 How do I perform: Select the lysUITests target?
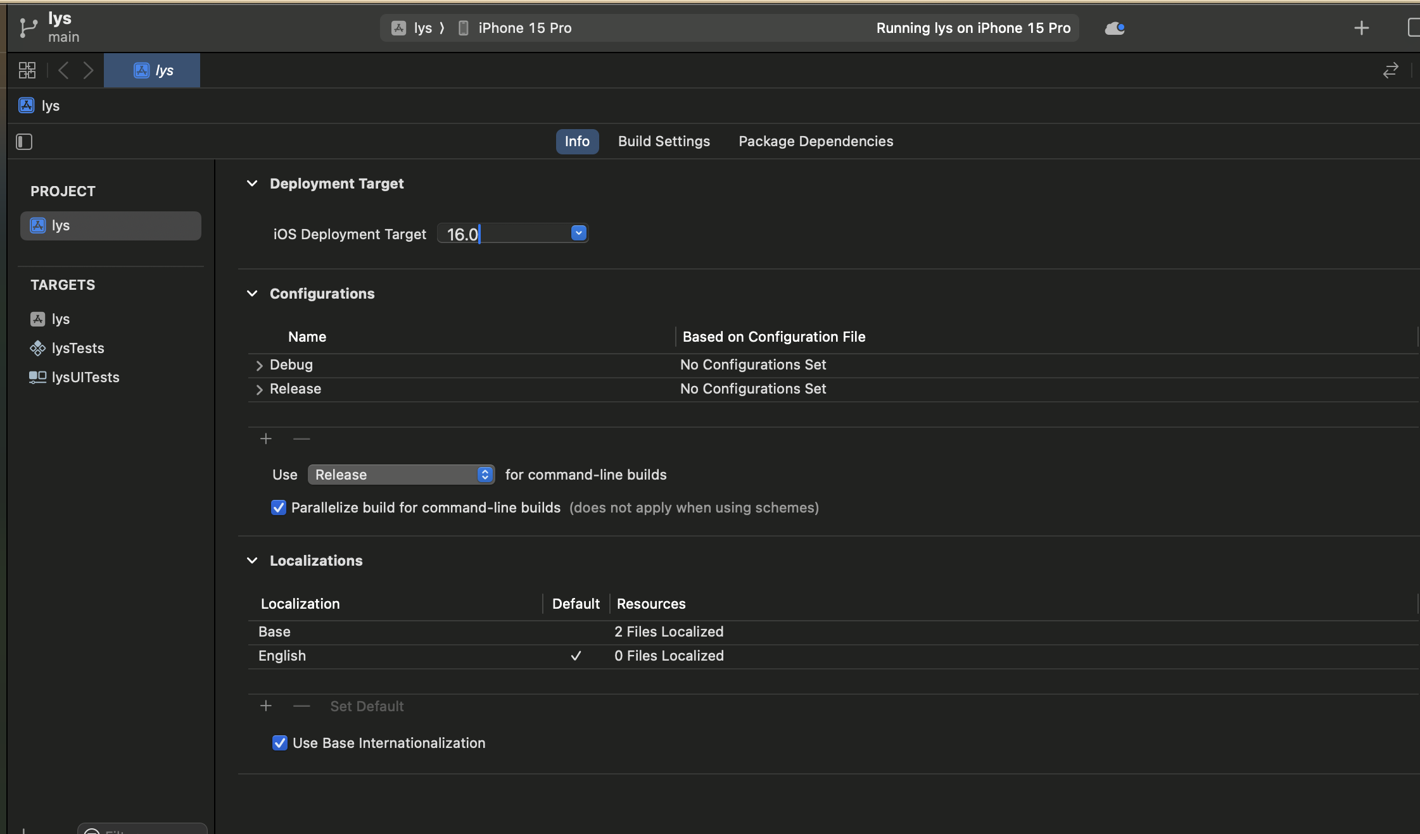[x=86, y=378]
